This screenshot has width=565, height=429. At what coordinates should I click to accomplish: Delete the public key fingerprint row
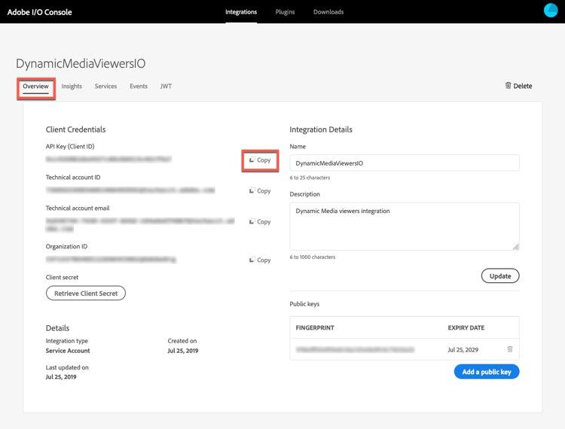(x=510, y=349)
